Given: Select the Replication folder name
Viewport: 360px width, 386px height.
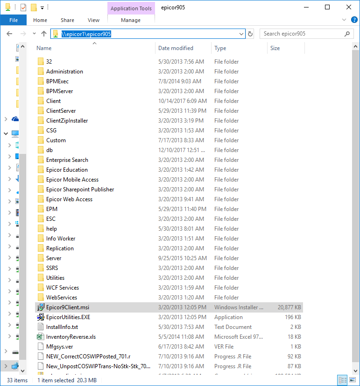Looking at the screenshot, I should point(60,248).
